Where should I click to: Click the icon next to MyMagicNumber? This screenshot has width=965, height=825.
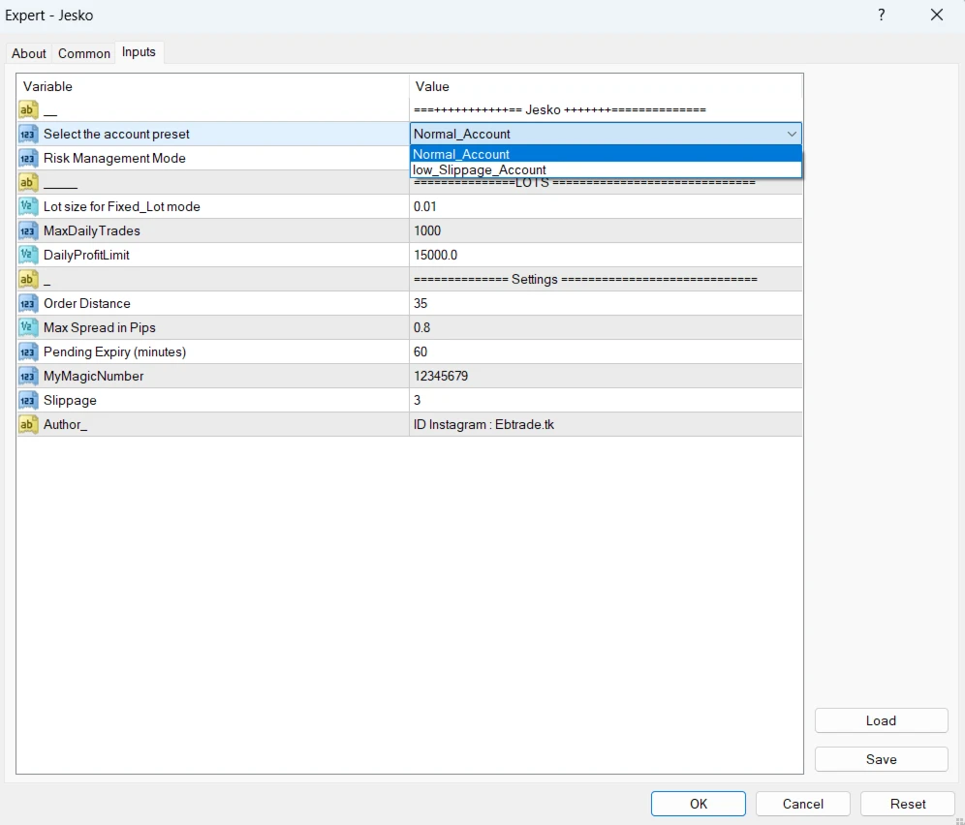click(x=28, y=376)
